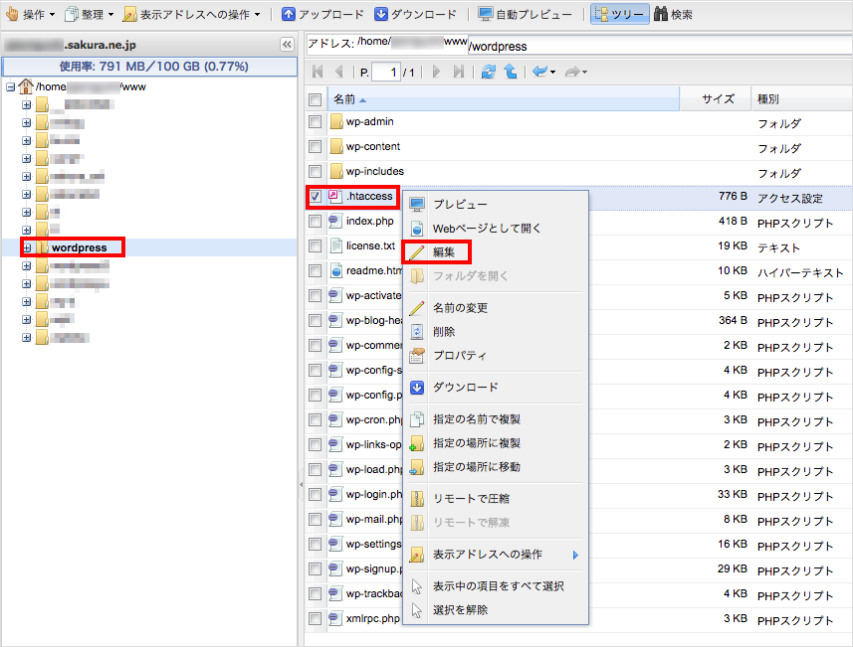Refresh the file list with the reload icon
This screenshot has height=647, width=853.
(x=487, y=71)
